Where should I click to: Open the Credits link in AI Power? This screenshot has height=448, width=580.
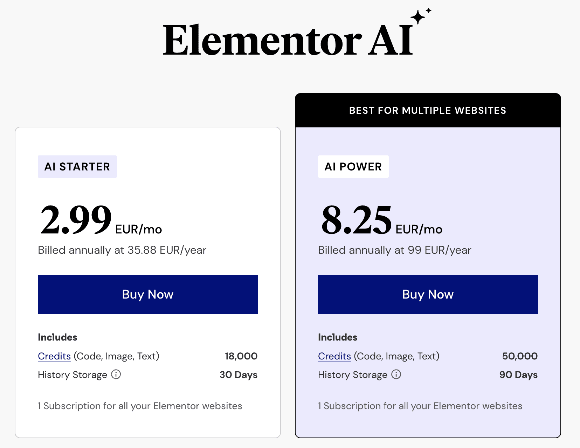click(334, 356)
